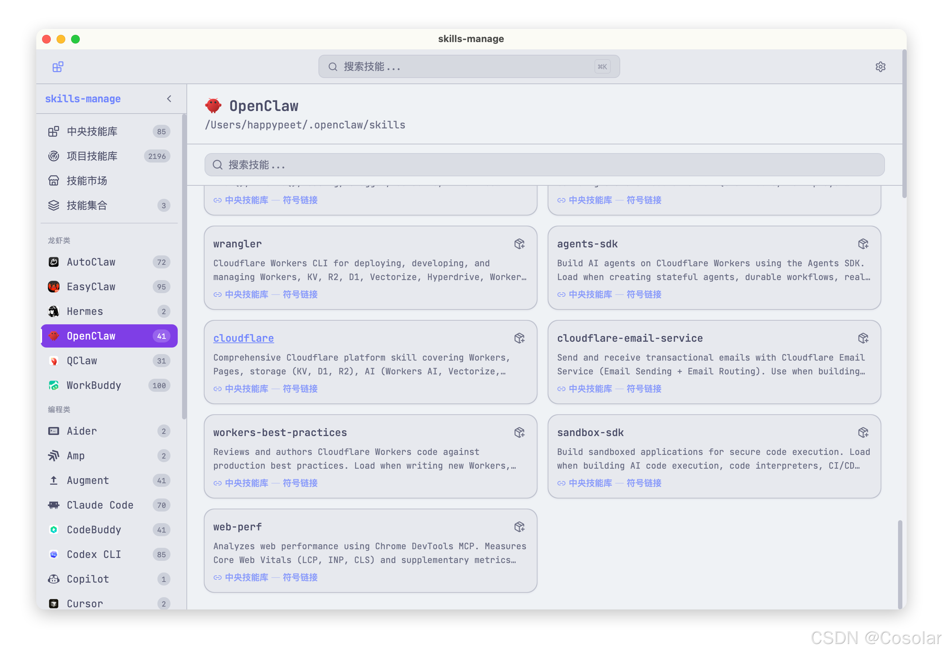Select Aider in the sidebar
The width and height of the screenshot is (943, 653).
(109, 431)
